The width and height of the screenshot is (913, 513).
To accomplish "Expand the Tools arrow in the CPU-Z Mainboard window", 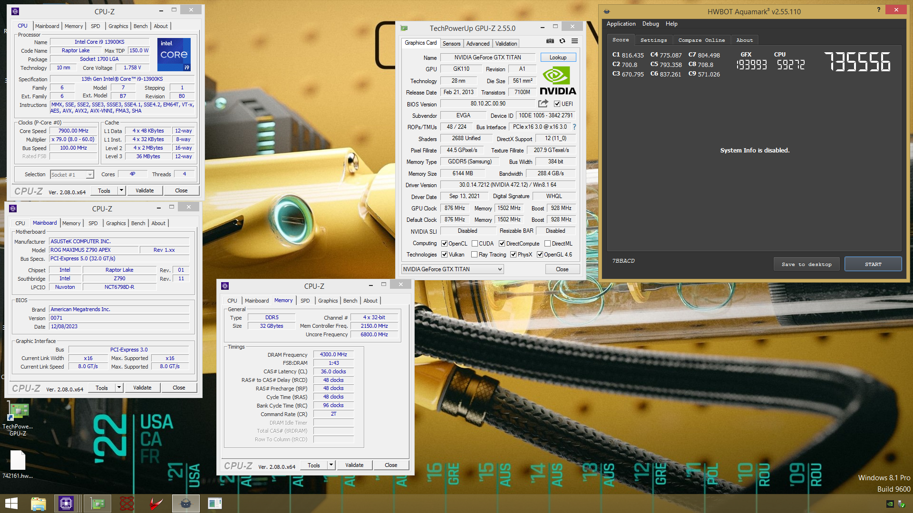I will click(x=119, y=388).
